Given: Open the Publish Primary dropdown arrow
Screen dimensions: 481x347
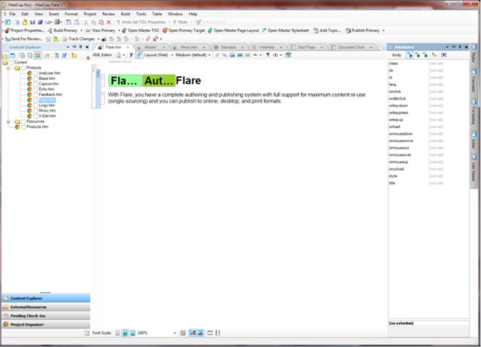Looking at the screenshot, I should tap(383, 30).
